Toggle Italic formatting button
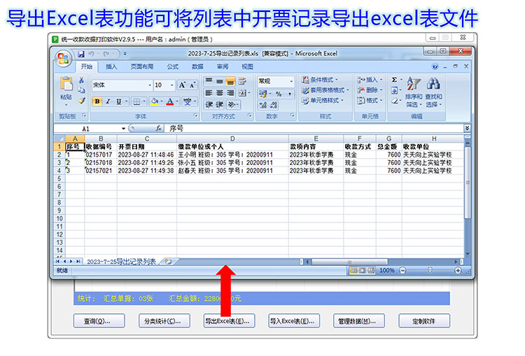This screenshot has height=356, width=525. [108, 101]
